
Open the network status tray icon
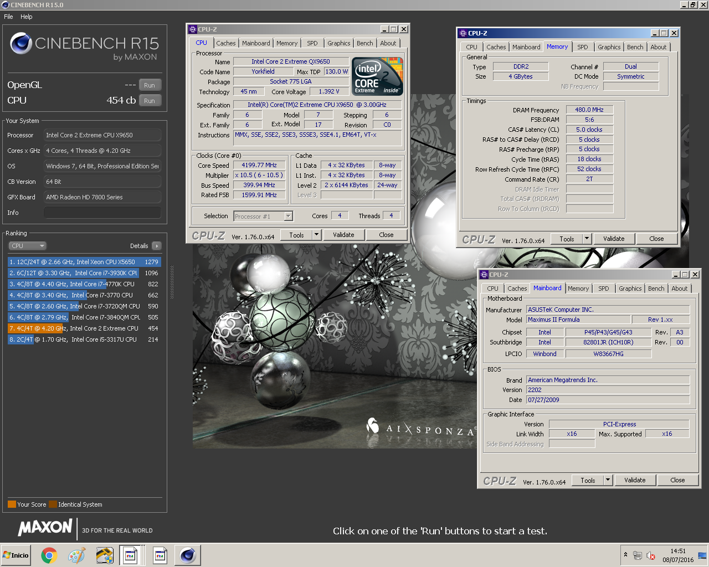point(638,555)
